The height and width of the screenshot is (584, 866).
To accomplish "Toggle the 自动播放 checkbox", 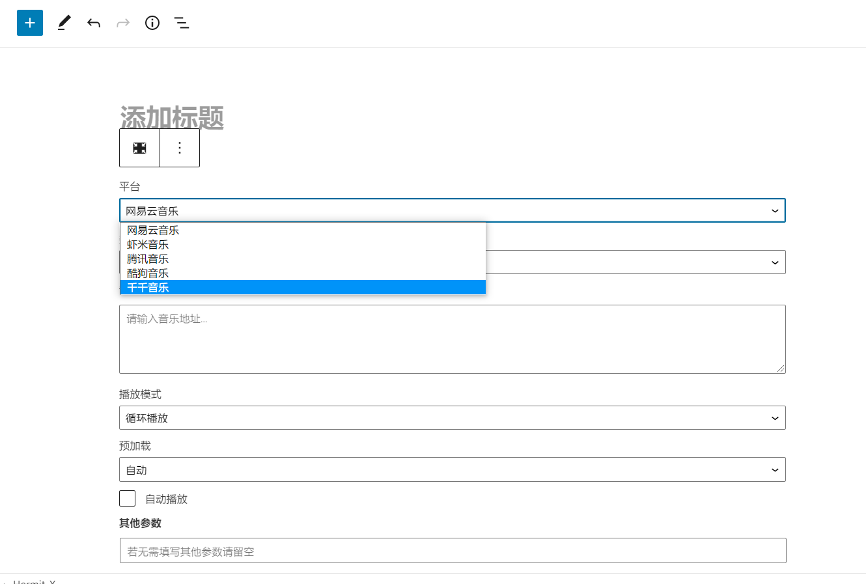I will (x=128, y=499).
